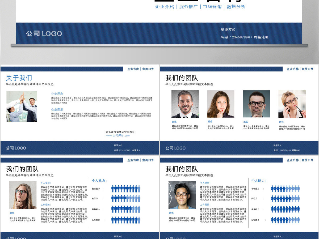This screenshot has width=319, height=239.
Task: Select the 执行力 people-icon row on the woman's profile slide
Action: [126, 199]
